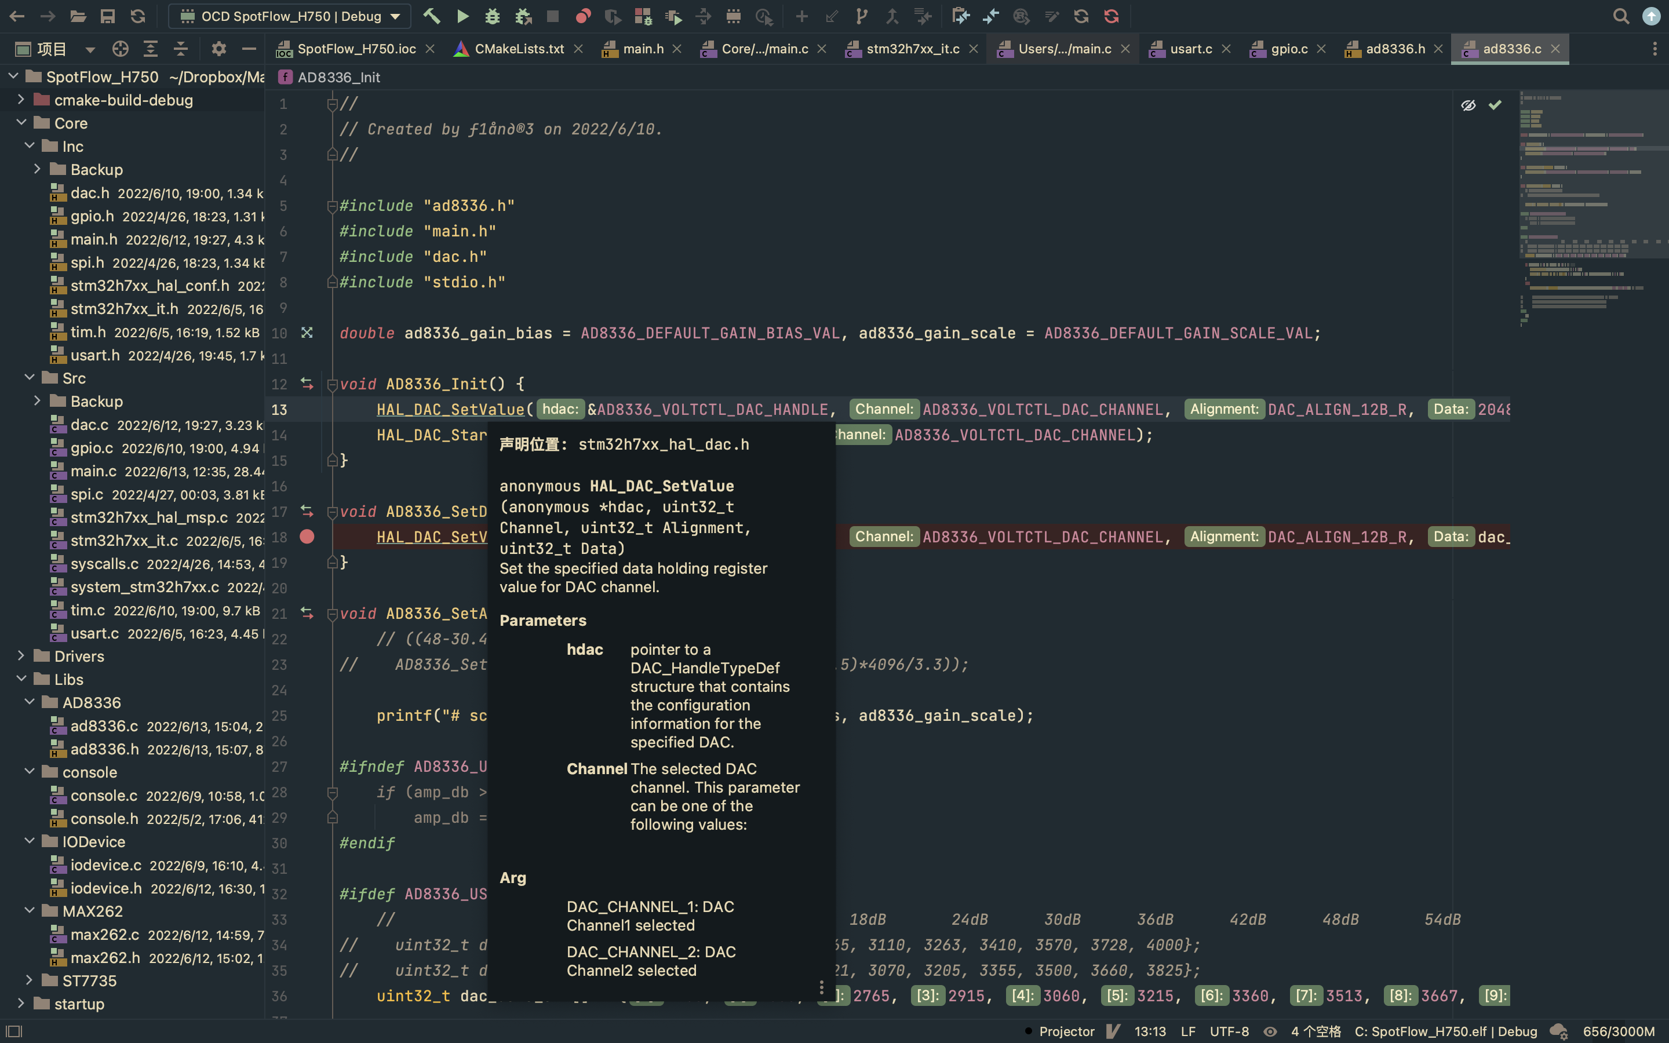
Task: Click the Stop square icon
Action: [552, 16]
